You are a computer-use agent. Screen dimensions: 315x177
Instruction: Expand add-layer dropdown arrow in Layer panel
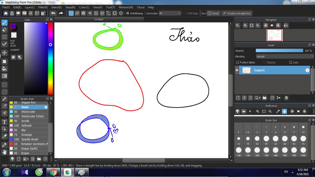click(260, 98)
